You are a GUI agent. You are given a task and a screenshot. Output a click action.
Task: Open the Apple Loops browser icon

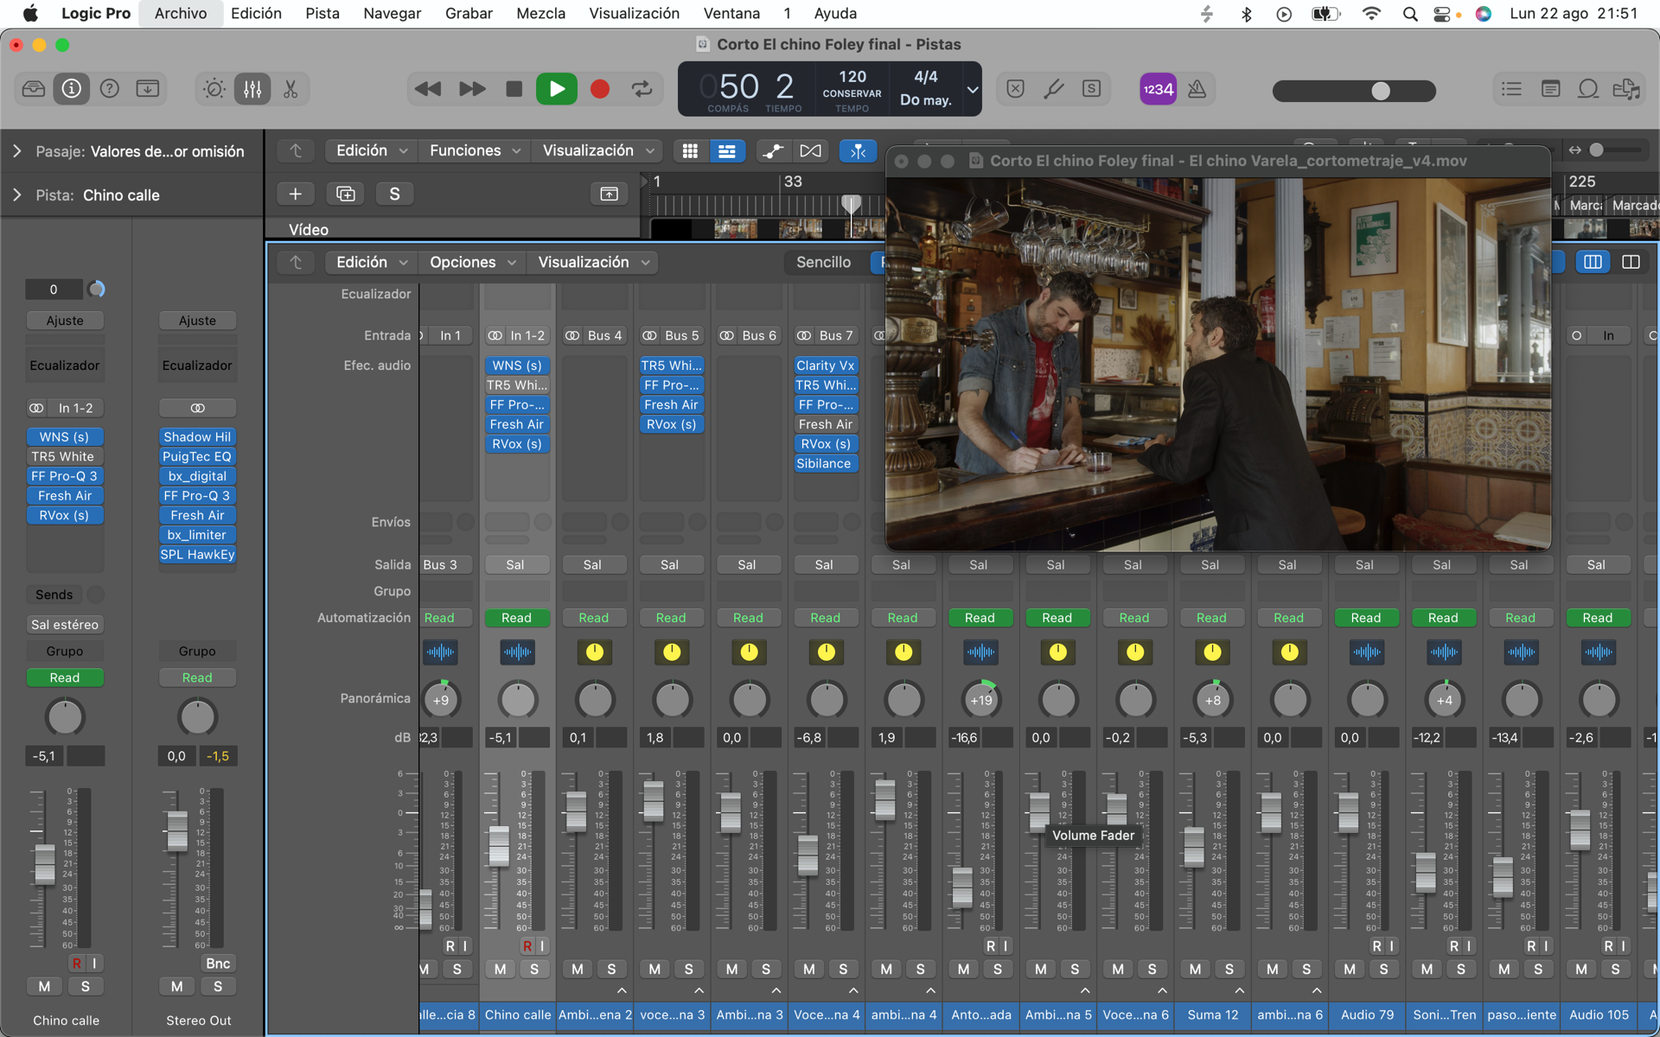pyautogui.click(x=1588, y=89)
